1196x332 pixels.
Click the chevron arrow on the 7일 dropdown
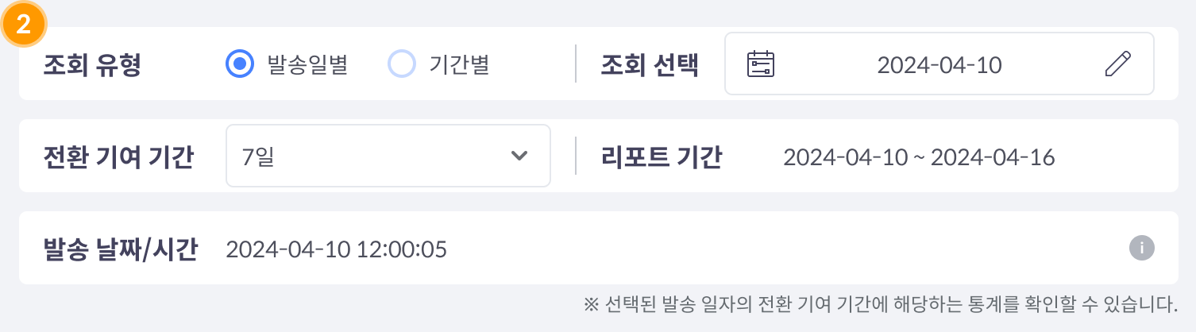click(519, 156)
